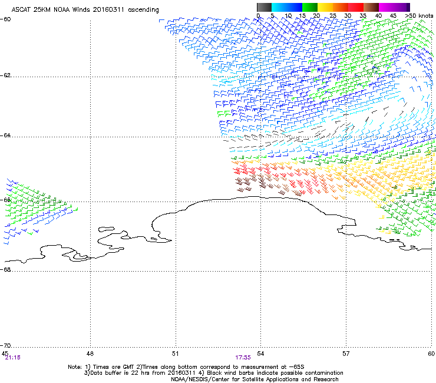Image resolution: width=436 pixels, height=383 pixels.
Task: Click the -62 latitude axis label
Action: point(5,75)
